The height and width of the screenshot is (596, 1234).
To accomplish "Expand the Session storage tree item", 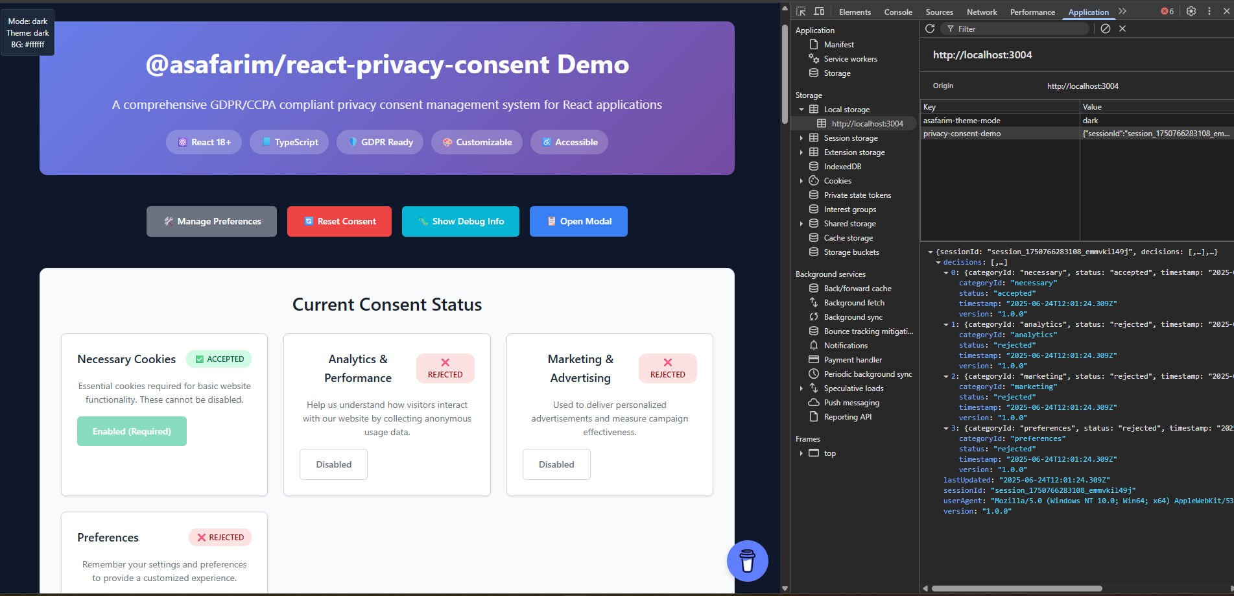I will [801, 138].
